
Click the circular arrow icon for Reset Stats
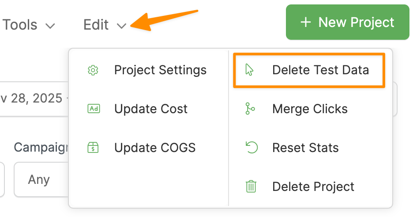coord(251,148)
